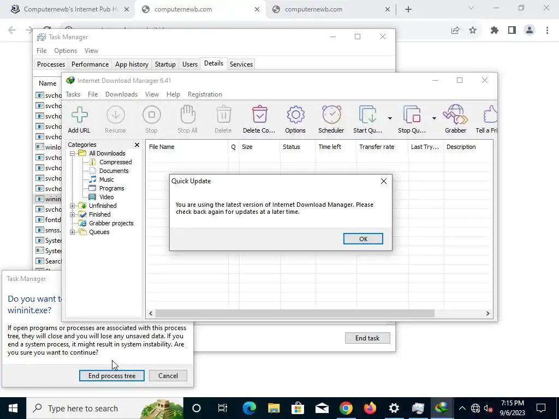Click the Add URL toolbar icon
Screen dimensions: 559x419
click(x=79, y=120)
